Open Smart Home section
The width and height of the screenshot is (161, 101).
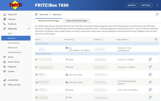(x=14, y=62)
